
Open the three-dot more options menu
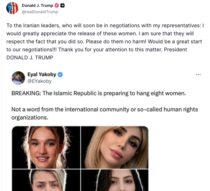tap(198, 75)
